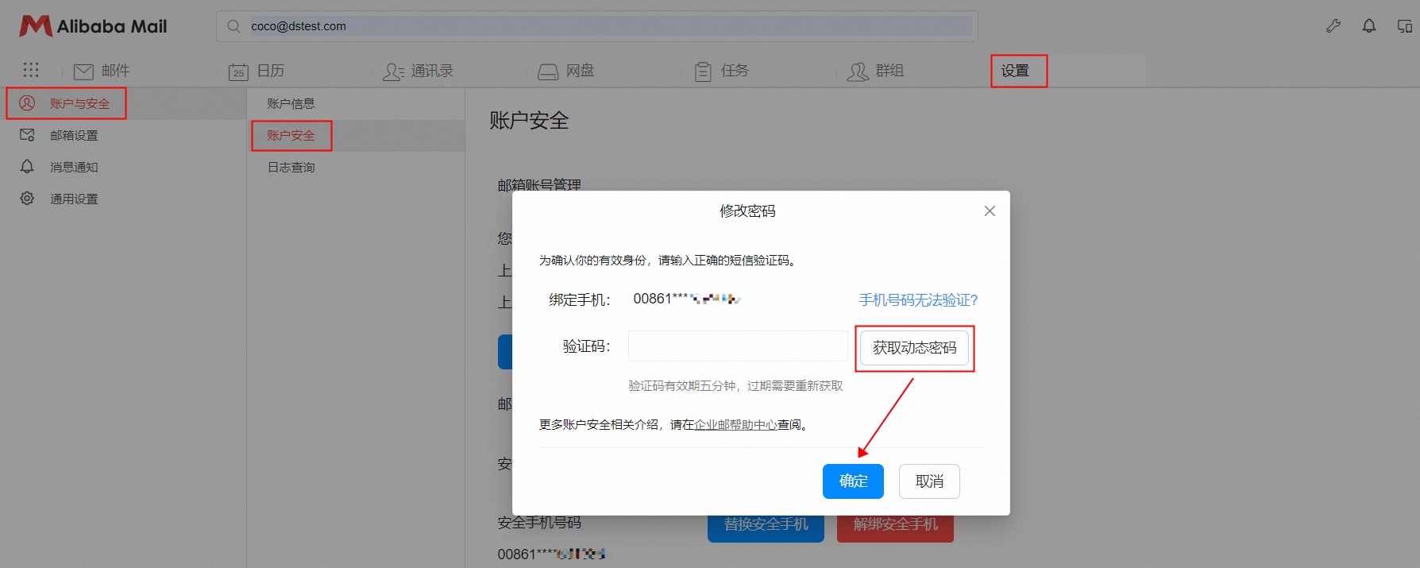
Task: Click the Alibaba Mail logo
Action: [x=93, y=26]
